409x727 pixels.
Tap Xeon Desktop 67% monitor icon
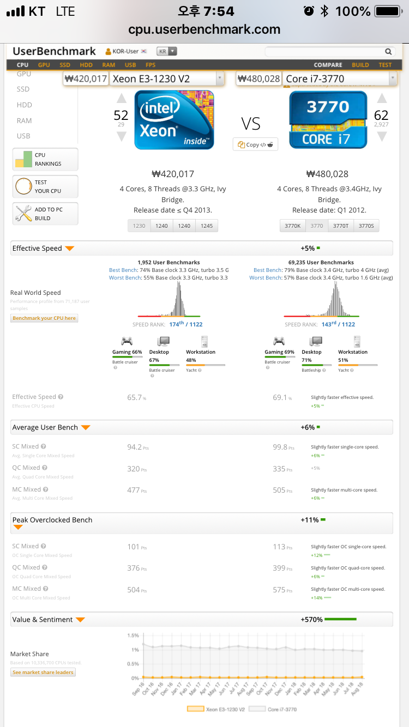click(163, 341)
